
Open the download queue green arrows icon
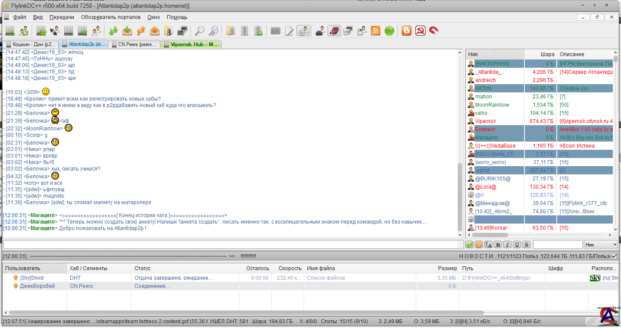pyautogui.click(x=113, y=31)
